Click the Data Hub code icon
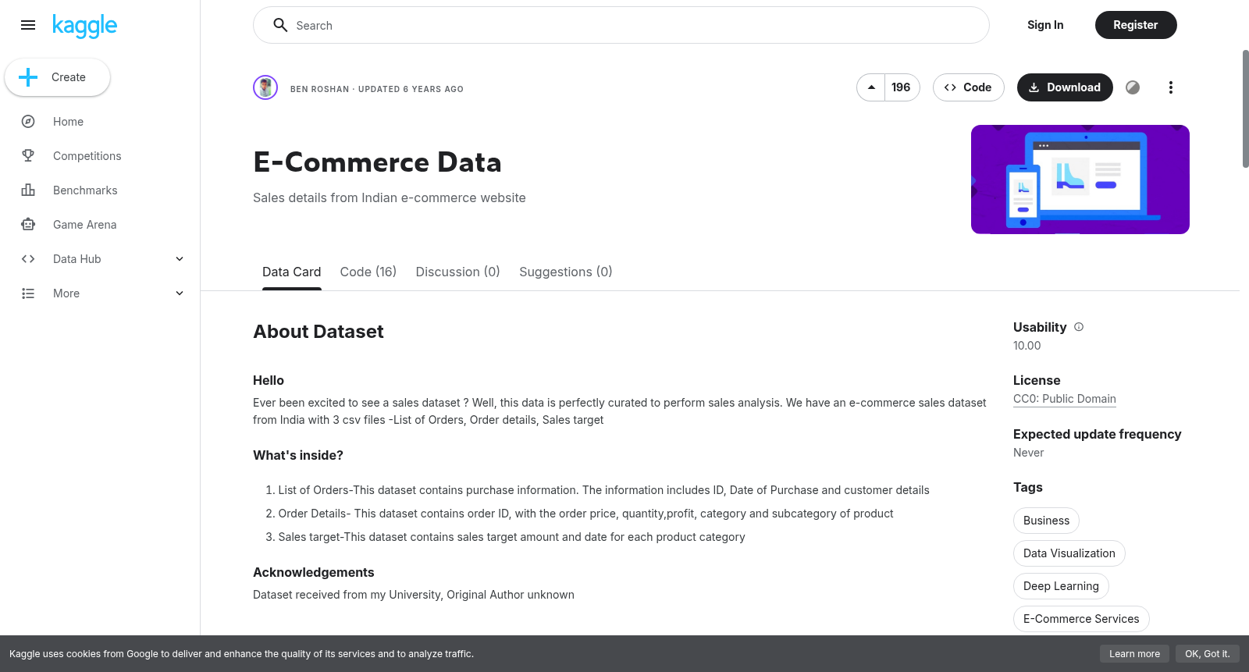This screenshot has width=1249, height=672. click(28, 259)
